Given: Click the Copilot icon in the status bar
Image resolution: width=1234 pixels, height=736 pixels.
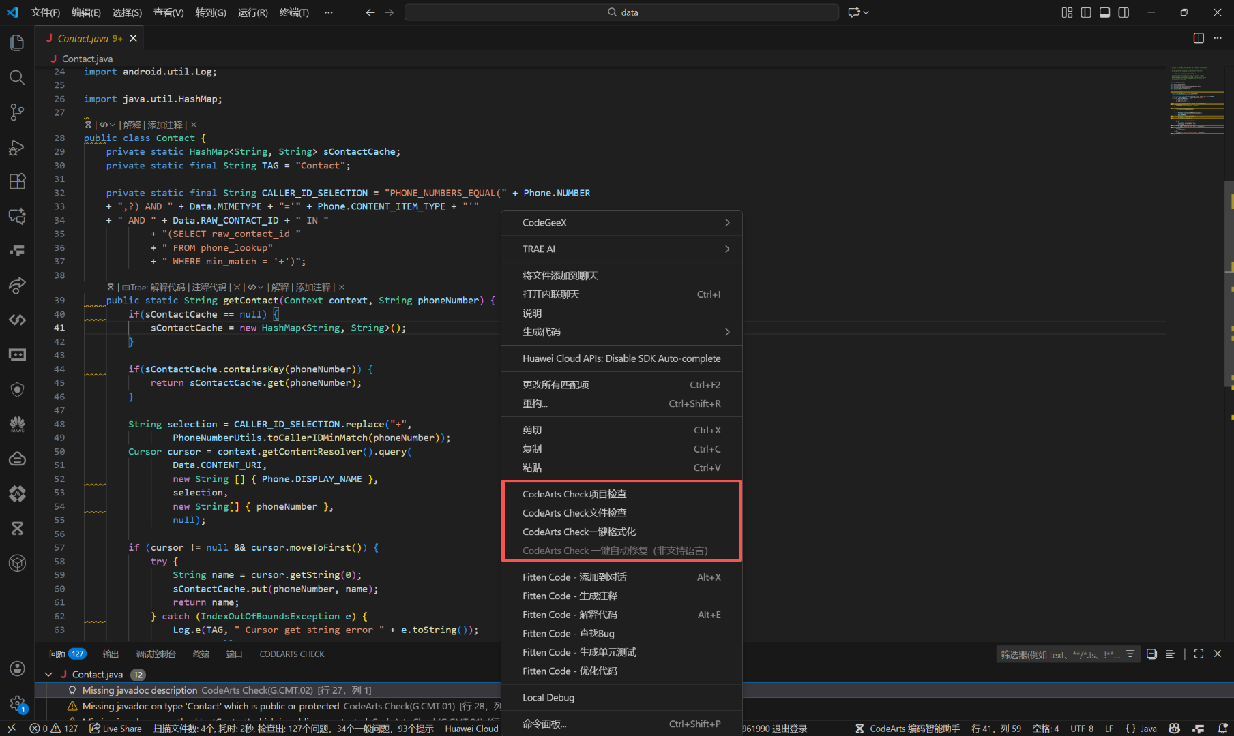Looking at the screenshot, I should point(1174,729).
